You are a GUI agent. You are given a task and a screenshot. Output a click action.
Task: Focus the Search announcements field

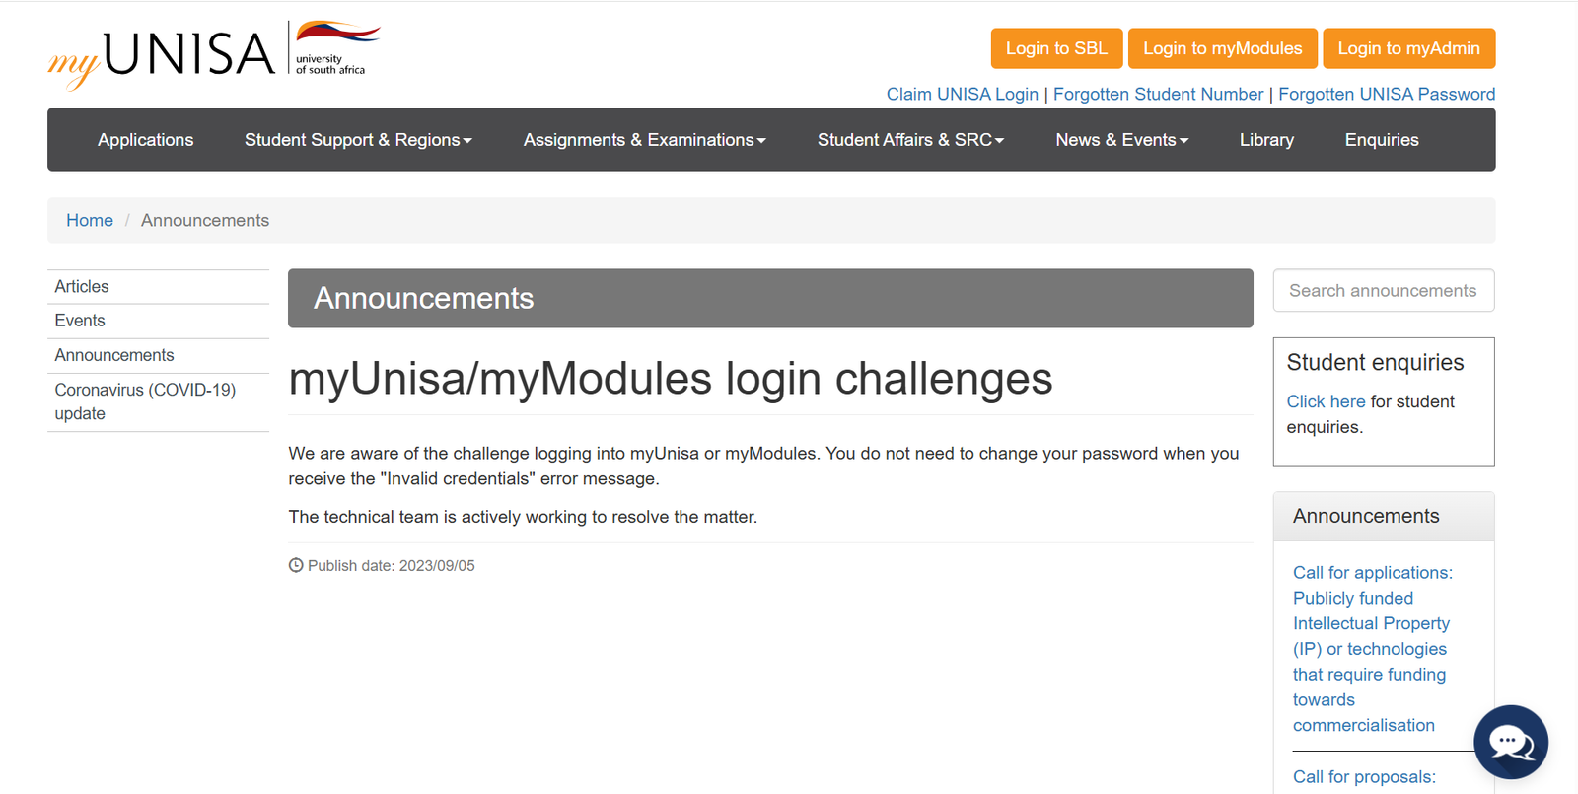1383,290
